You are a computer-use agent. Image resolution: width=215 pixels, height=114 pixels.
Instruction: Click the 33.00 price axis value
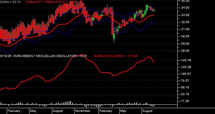click(185, 15)
